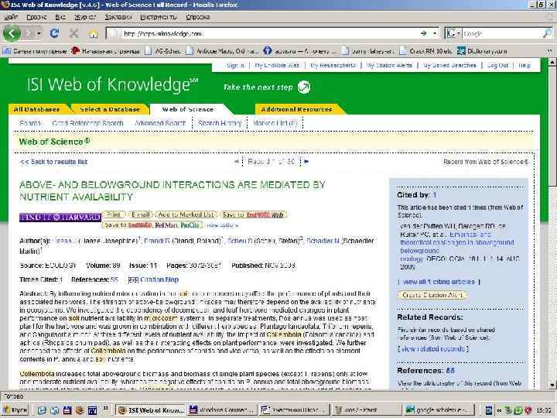The image size is (557, 418).
Task: Open My EndNote Web link
Action: click(x=277, y=65)
